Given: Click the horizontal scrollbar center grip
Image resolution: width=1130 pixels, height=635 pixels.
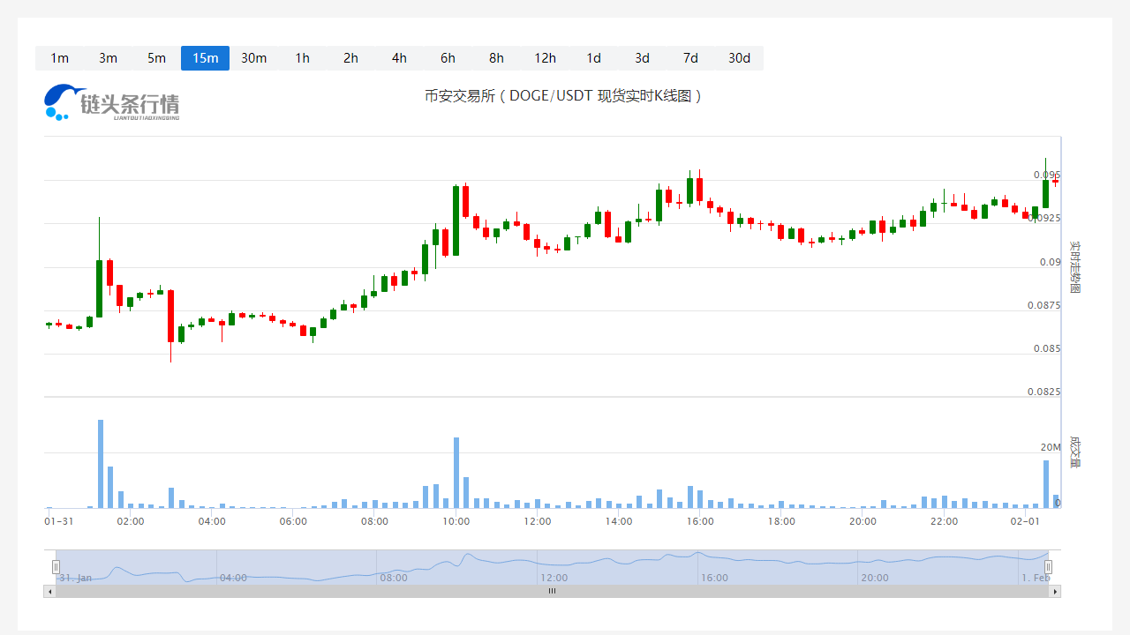Looking at the screenshot, I should [x=552, y=592].
